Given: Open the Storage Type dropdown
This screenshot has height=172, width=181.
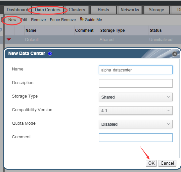Looking at the screenshot, I should pyautogui.click(x=136, y=97).
